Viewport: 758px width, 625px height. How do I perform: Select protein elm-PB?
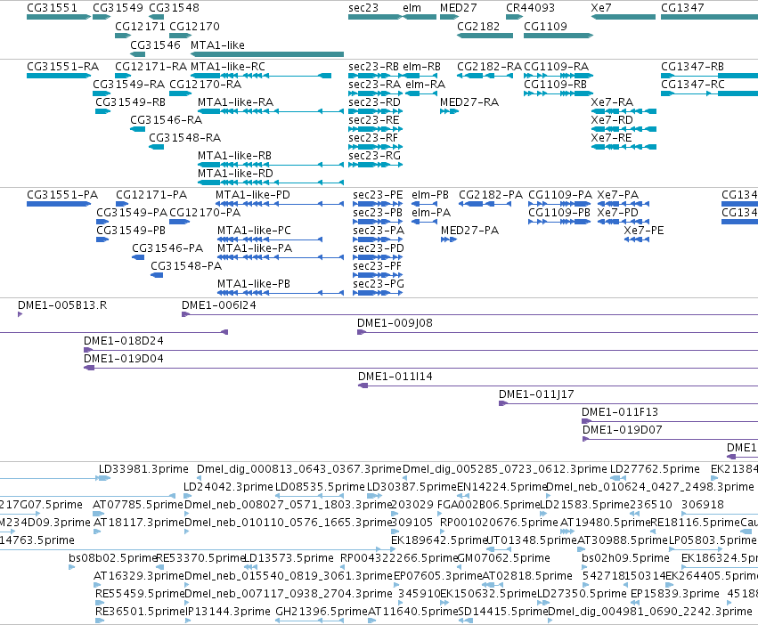click(x=425, y=204)
